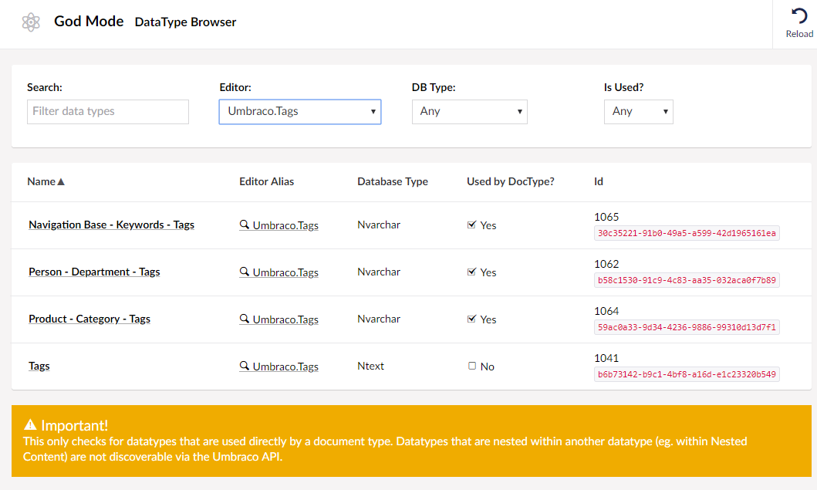Click the God Mode title text
Image resolution: width=817 pixels, height=490 pixels.
[89, 22]
